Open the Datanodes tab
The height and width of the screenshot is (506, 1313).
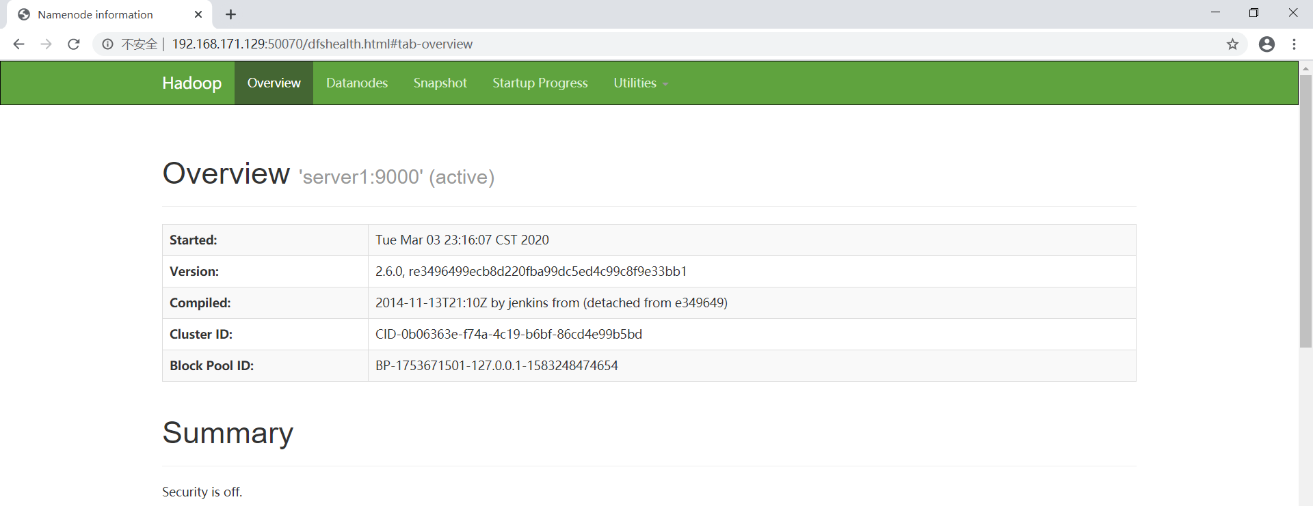click(x=357, y=83)
